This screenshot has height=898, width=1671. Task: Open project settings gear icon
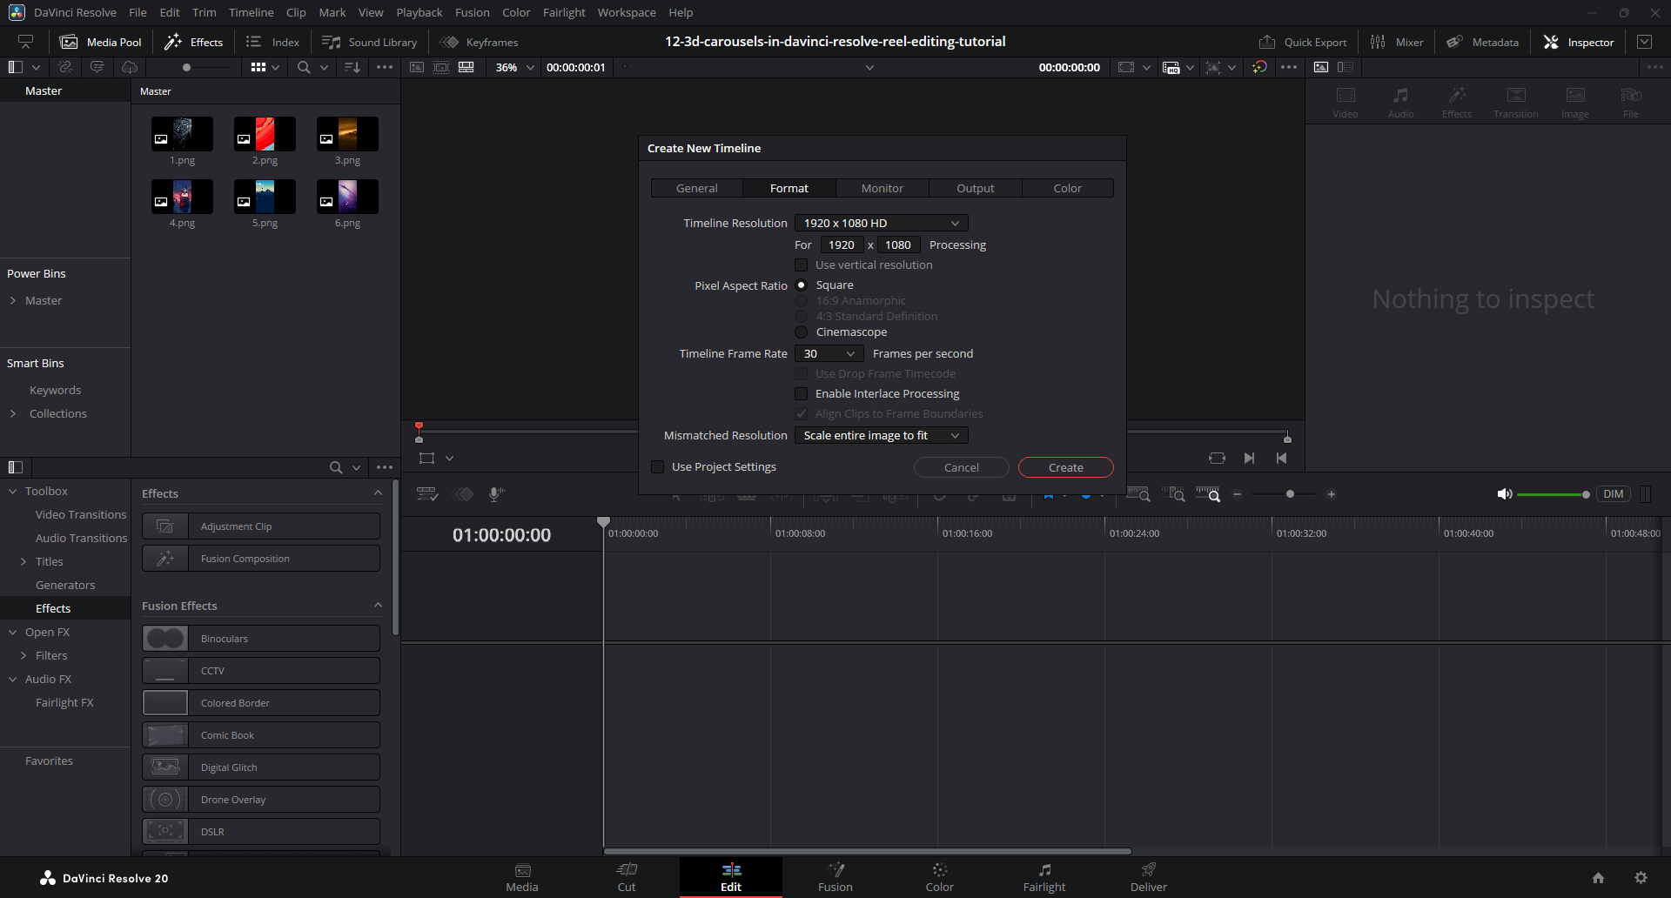[x=1641, y=878]
